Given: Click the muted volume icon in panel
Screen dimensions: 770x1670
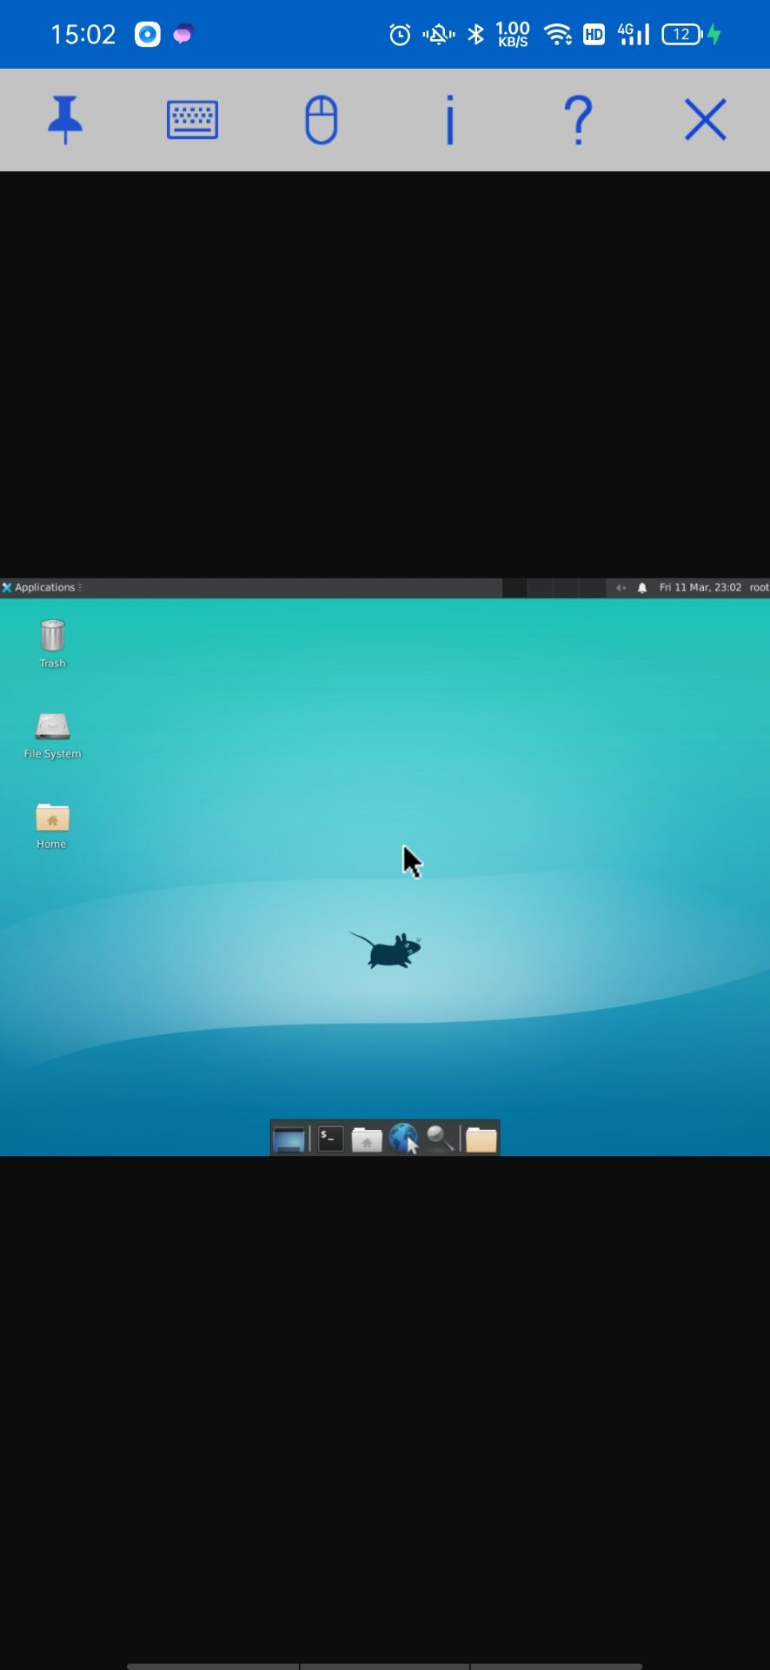Looking at the screenshot, I should click(621, 588).
